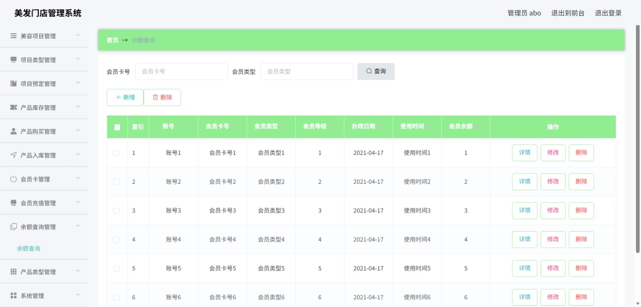
Task: Delete the 账号6 row with 删除
Action: click(581, 297)
